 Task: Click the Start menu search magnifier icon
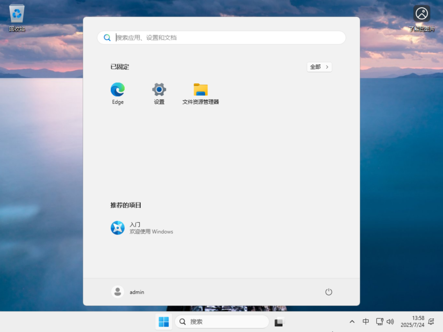tap(107, 38)
